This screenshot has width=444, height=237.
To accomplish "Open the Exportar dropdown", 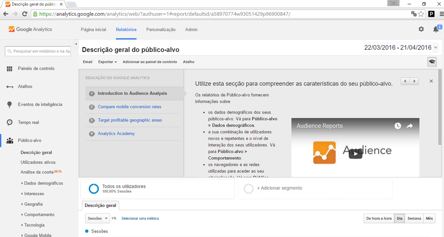I will pos(107,62).
